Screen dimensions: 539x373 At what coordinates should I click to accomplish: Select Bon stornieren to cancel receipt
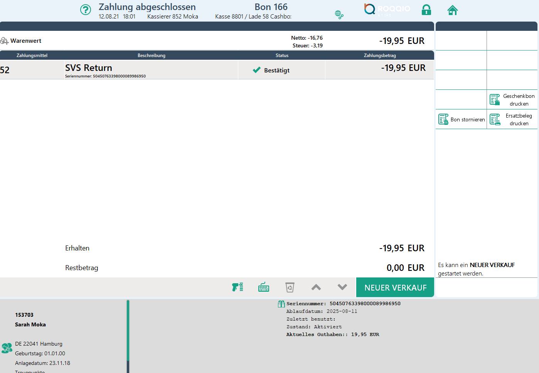coord(462,119)
